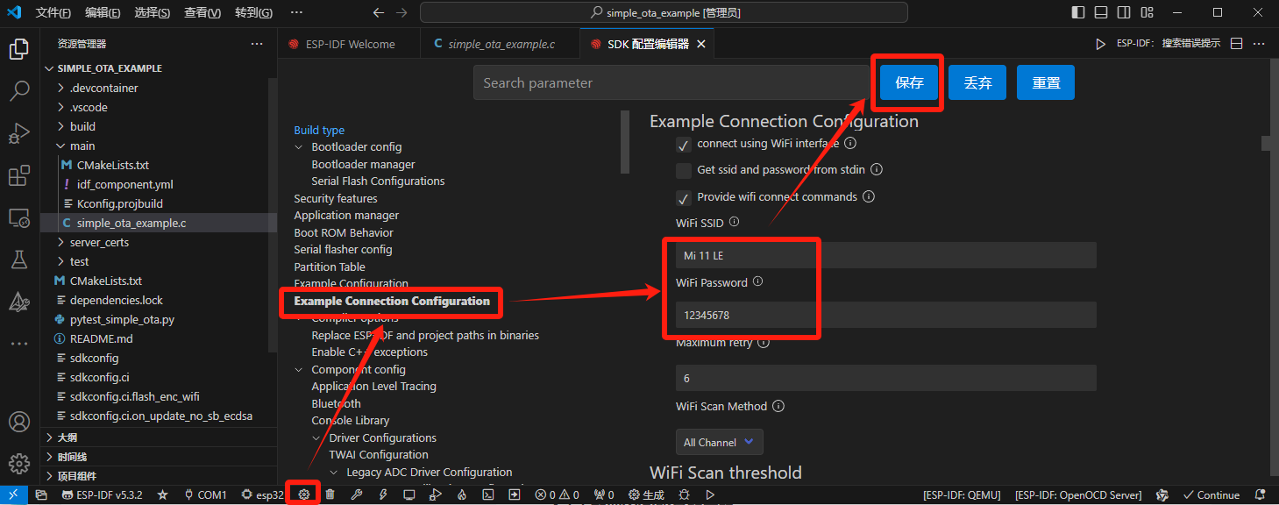Click the launch play icon in status bar

(x=710, y=494)
